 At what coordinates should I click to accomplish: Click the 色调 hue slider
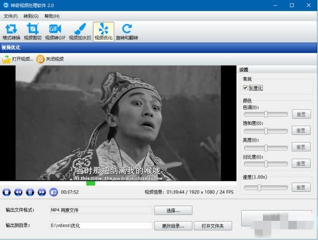266,114
